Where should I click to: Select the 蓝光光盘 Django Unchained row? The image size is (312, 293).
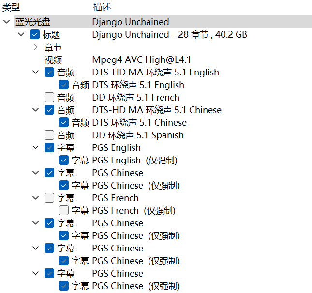click(x=163, y=22)
